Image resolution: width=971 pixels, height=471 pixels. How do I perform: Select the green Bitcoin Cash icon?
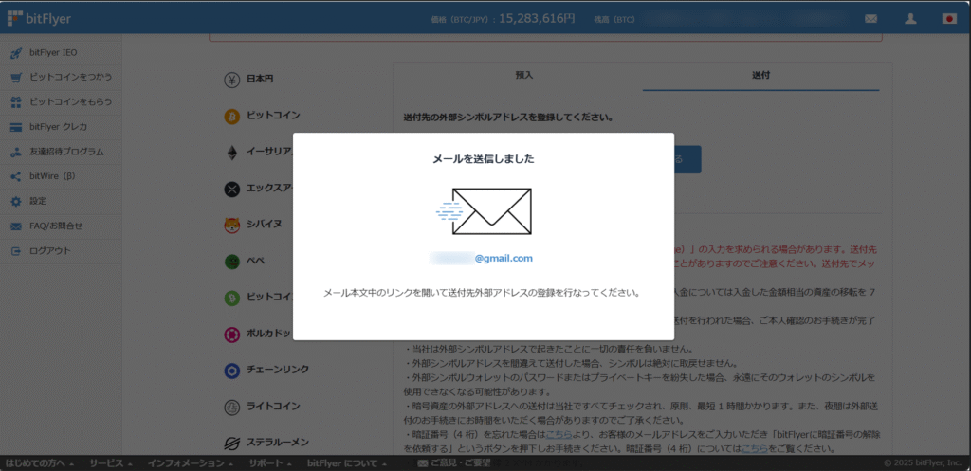pyautogui.click(x=231, y=298)
